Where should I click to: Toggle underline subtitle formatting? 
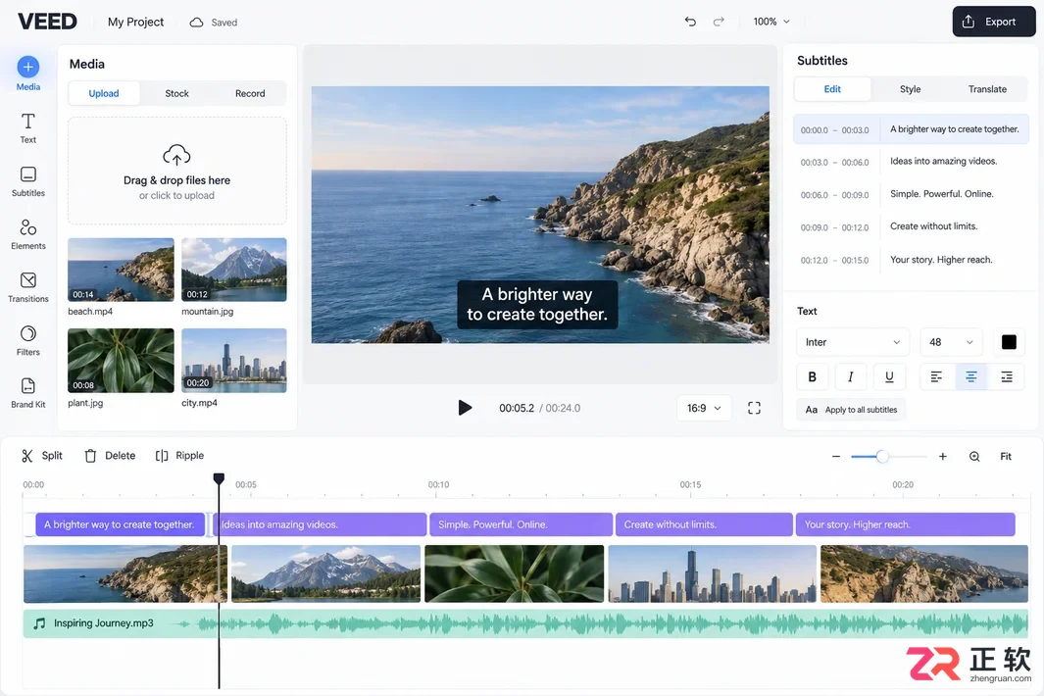tap(889, 377)
